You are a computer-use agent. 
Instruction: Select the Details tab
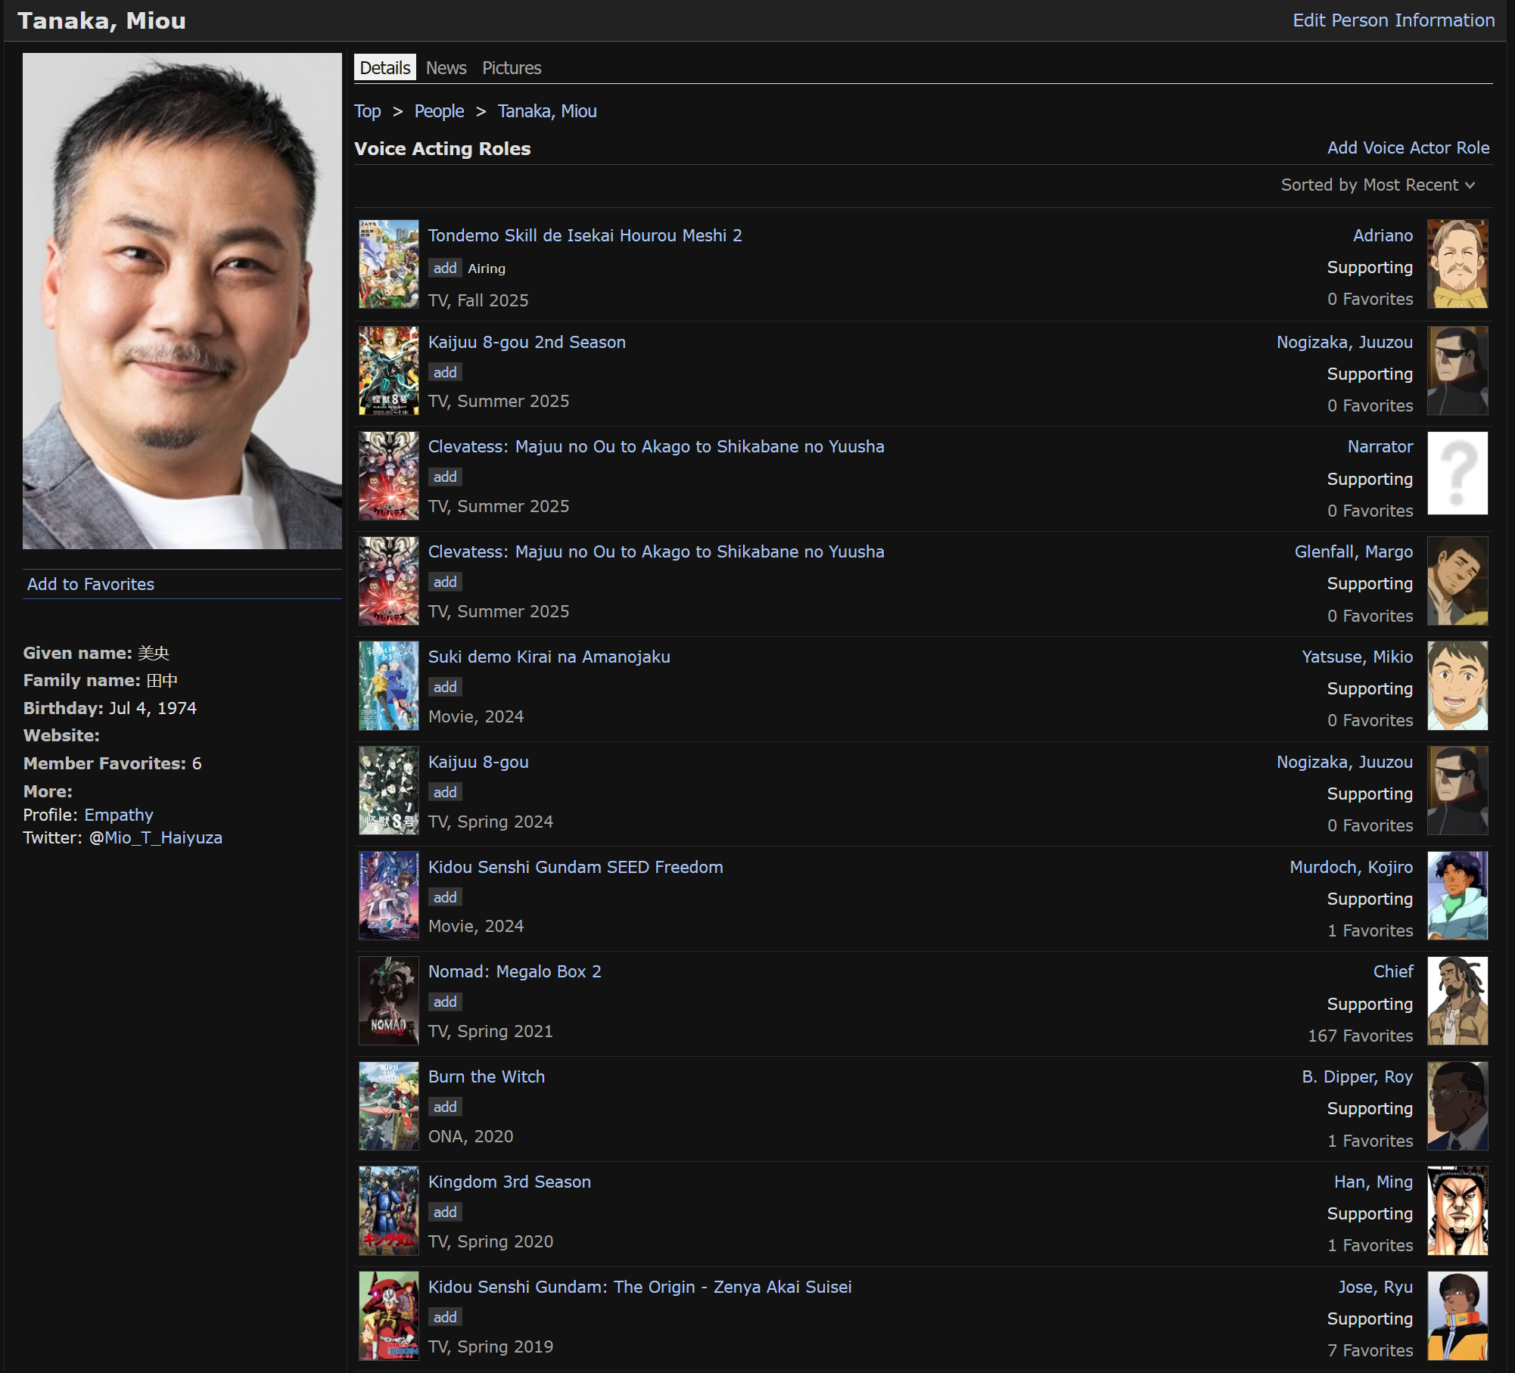(384, 68)
